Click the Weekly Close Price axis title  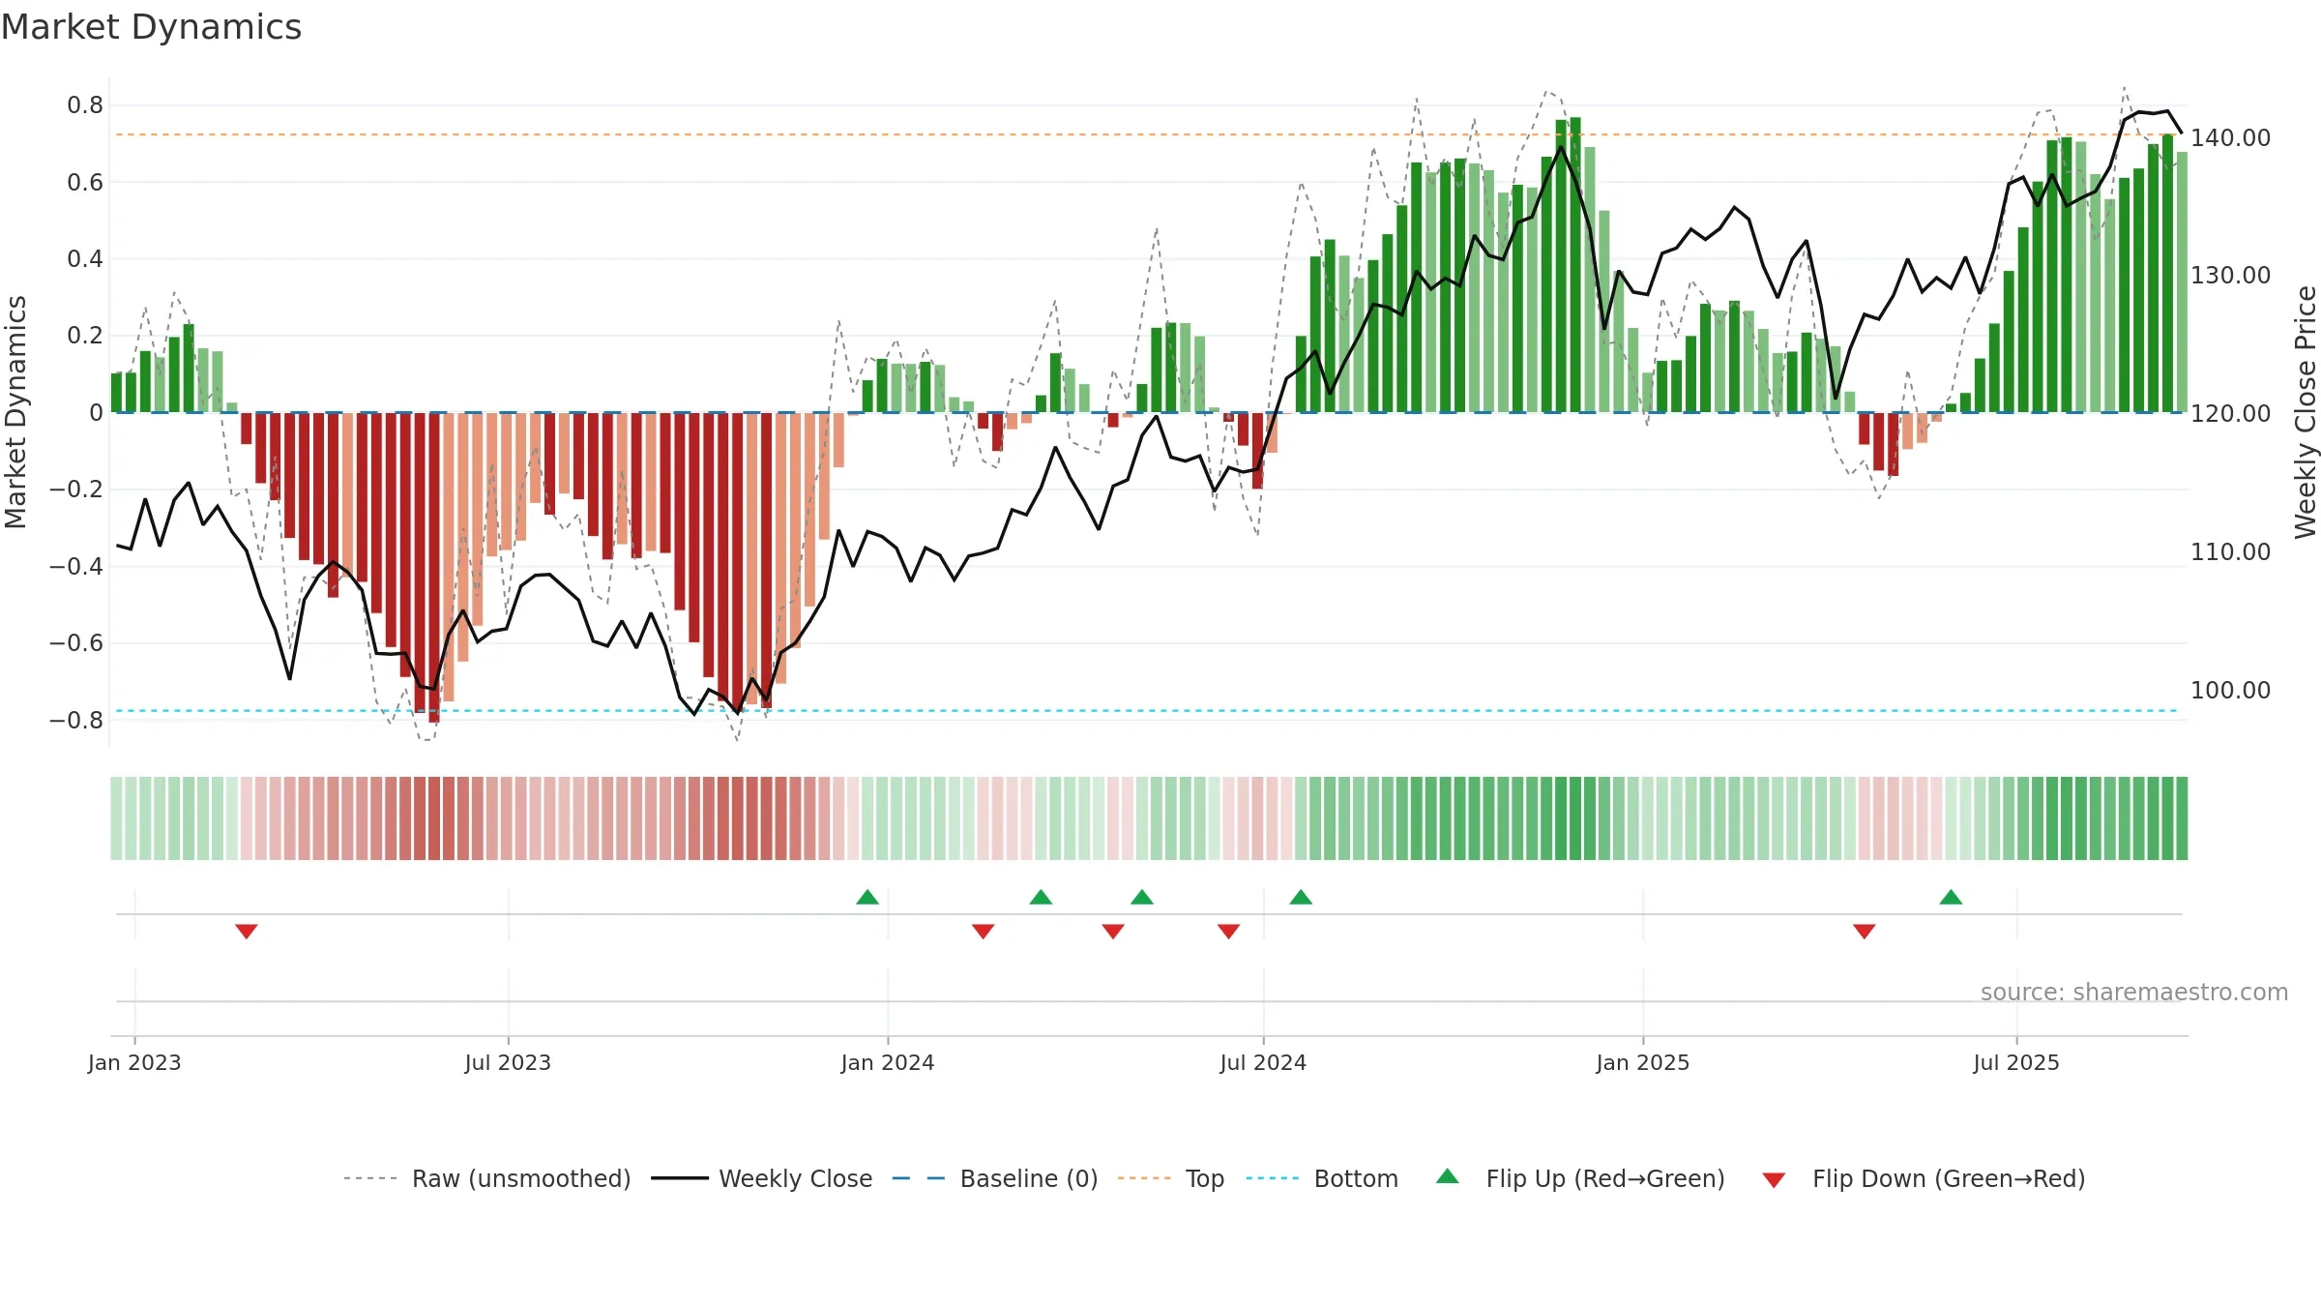pyautogui.click(x=2306, y=412)
